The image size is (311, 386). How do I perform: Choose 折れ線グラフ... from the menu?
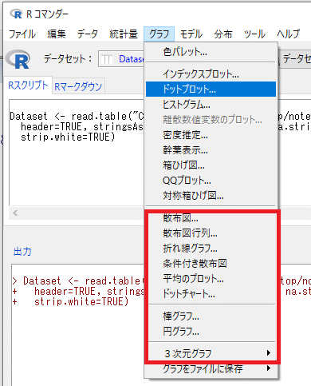[211, 249]
